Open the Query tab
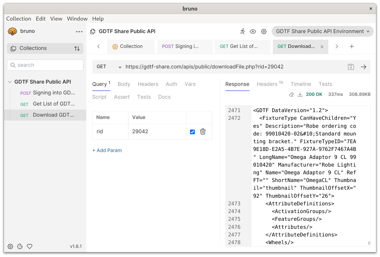 pos(101,84)
